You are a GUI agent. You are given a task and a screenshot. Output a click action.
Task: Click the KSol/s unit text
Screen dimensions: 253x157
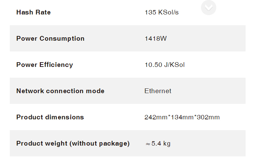tap(168, 12)
